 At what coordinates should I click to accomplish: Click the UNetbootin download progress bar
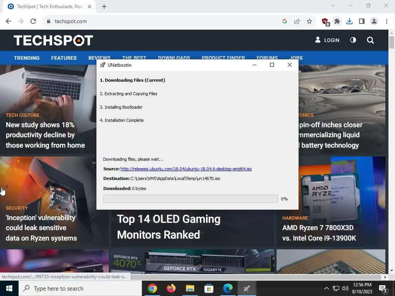pos(191,198)
